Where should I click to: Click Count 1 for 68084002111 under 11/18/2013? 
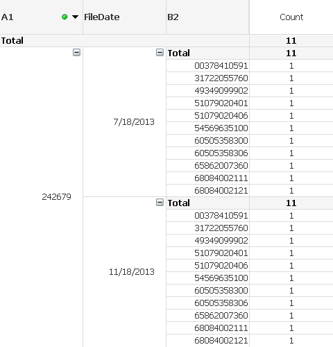click(x=291, y=328)
